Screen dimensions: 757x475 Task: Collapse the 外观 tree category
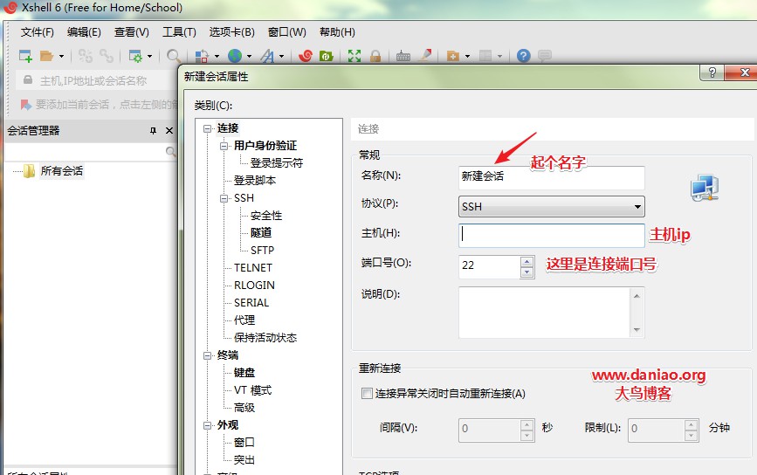(x=208, y=425)
